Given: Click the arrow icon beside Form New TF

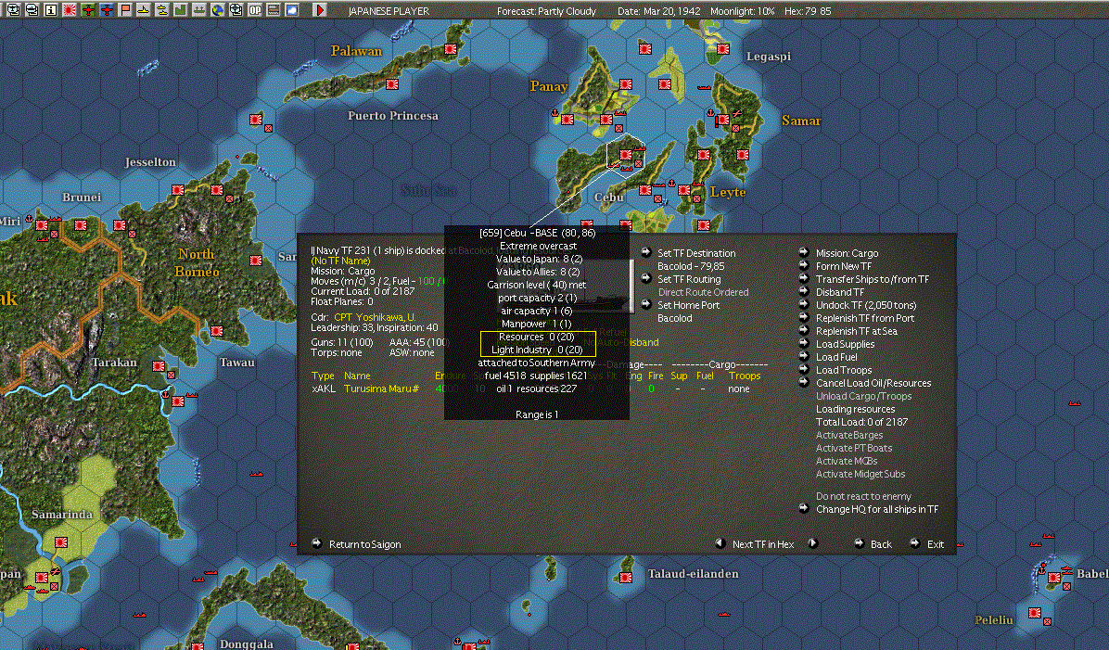Looking at the screenshot, I should click(x=803, y=265).
